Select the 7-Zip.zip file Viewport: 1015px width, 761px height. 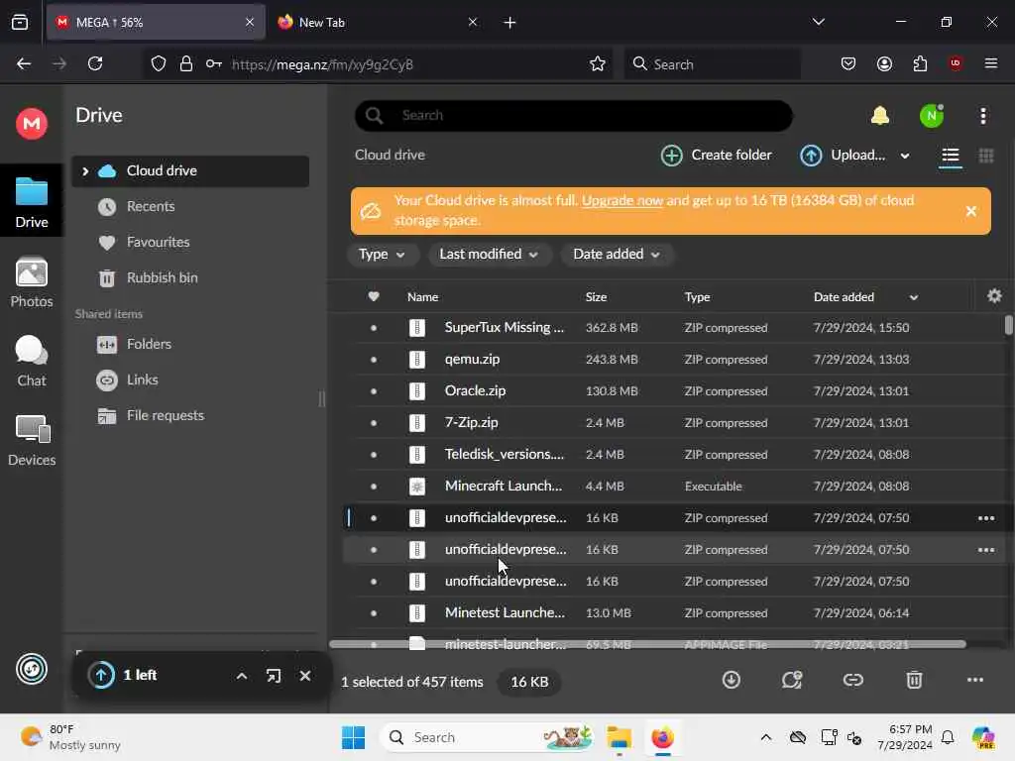click(673, 422)
